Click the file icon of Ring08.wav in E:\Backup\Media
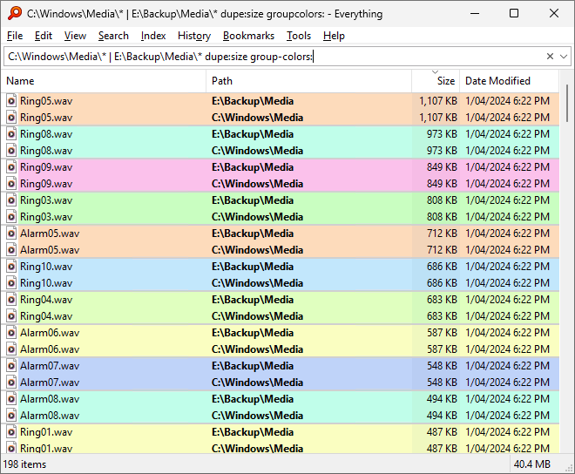The image size is (575, 474). point(11,134)
